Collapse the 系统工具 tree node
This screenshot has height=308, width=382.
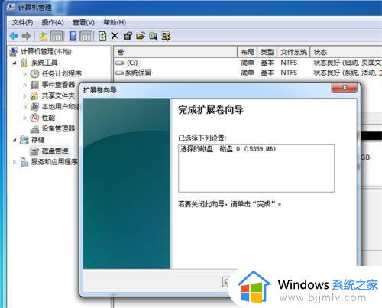15,63
